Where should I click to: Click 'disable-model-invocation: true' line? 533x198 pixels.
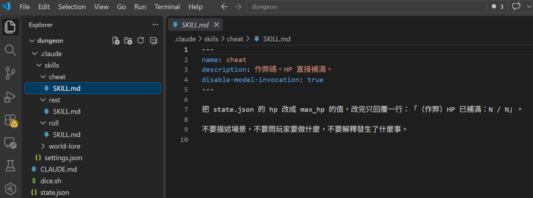262,80
